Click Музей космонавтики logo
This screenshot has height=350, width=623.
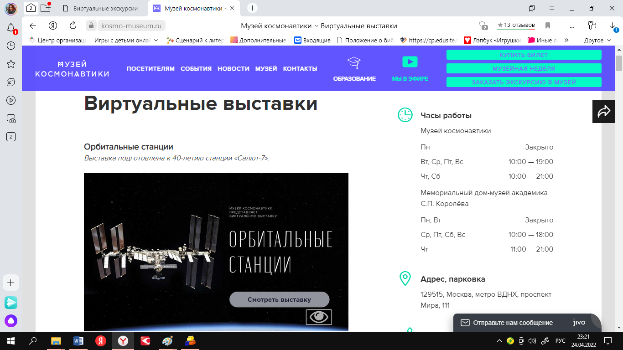point(72,68)
